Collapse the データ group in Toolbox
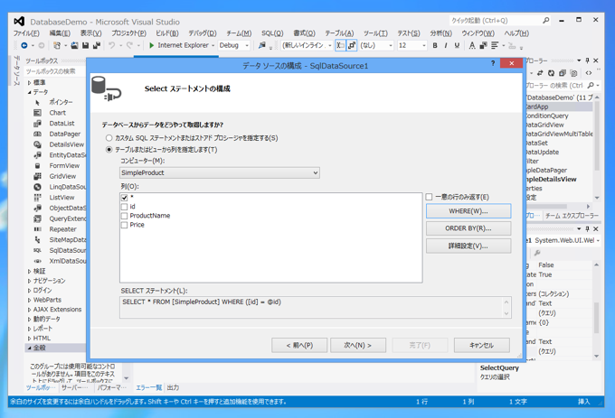615x418 pixels. click(x=30, y=92)
